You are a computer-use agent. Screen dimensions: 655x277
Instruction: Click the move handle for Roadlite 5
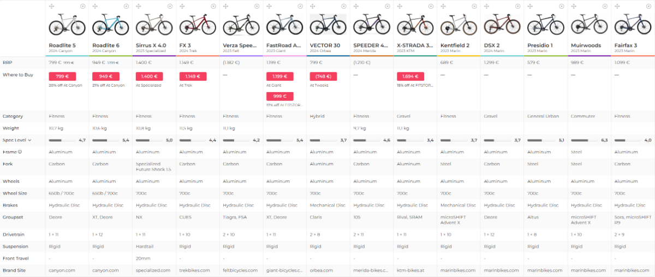[x=51, y=6]
